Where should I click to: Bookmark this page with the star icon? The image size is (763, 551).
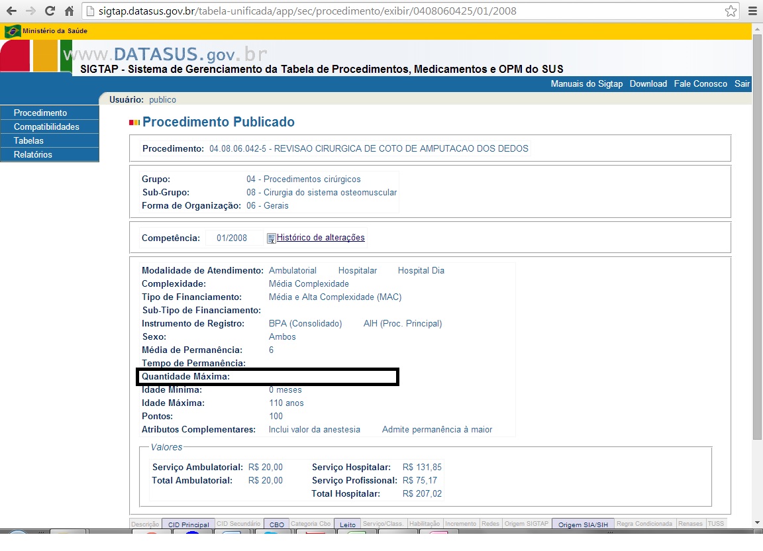pyautogui.click(x=731, y=11)
